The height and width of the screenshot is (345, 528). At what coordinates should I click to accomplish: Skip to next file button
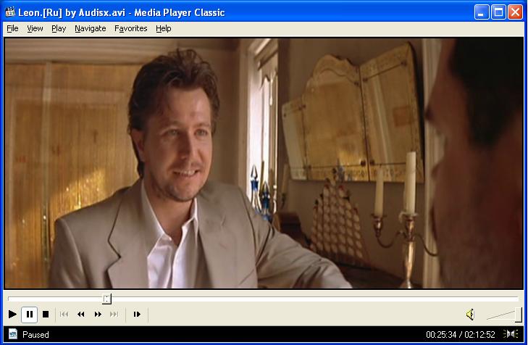[114, 315]
